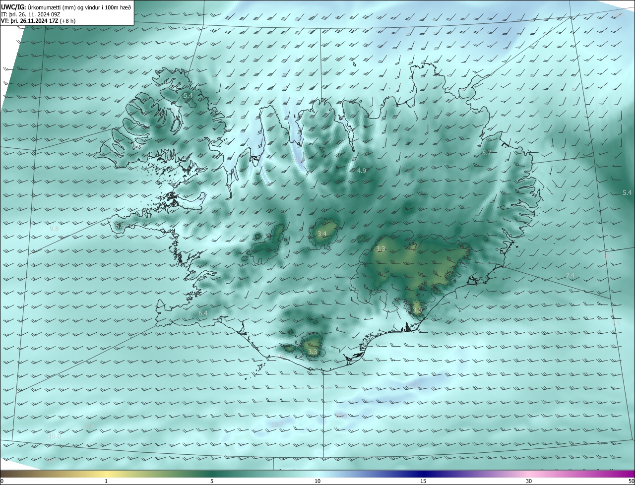Click the color scale tick label 5

coord(212,481)
